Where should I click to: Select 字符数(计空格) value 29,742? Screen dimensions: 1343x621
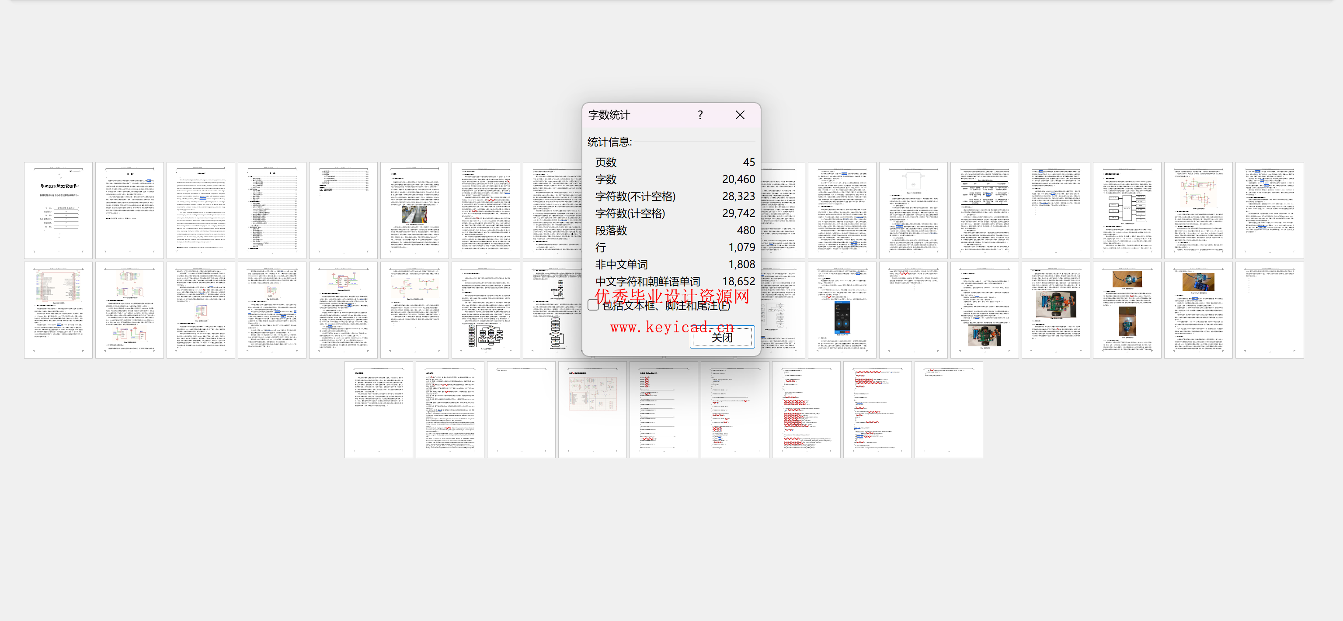pos(738,214)
